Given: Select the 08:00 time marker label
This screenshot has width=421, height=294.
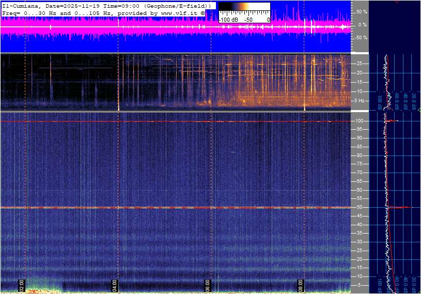Looking at the screenshot, I should click(301, 285).
